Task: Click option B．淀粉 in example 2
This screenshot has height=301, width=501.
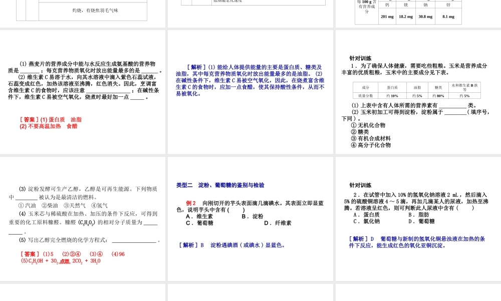Action: coord(253,216)
